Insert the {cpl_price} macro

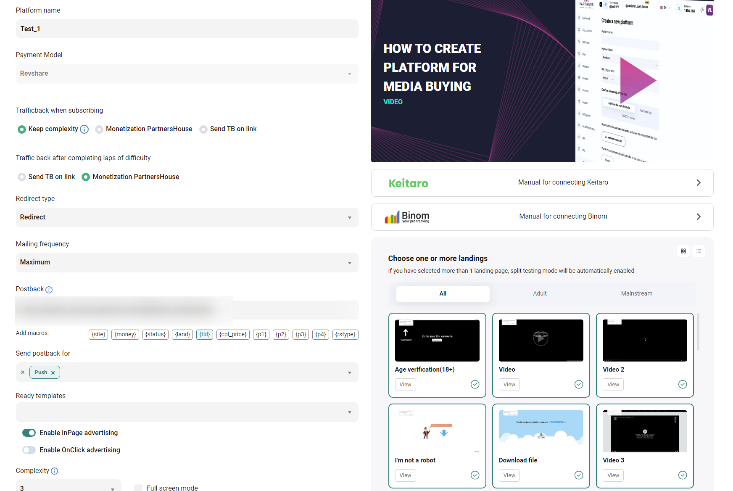pyautogui.click(x=233, y=335)
